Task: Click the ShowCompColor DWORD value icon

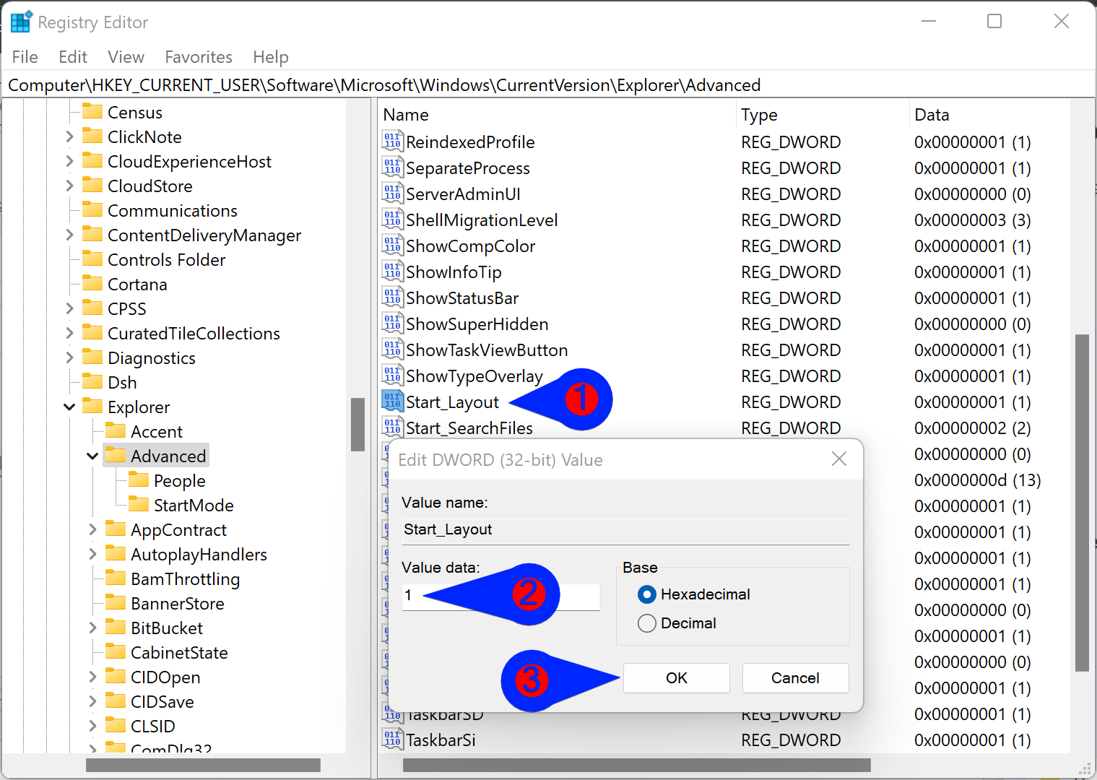Action: point(392,245)
